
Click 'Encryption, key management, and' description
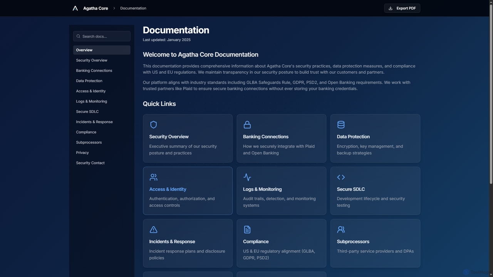pyautogui.click(x=370, y=146)
